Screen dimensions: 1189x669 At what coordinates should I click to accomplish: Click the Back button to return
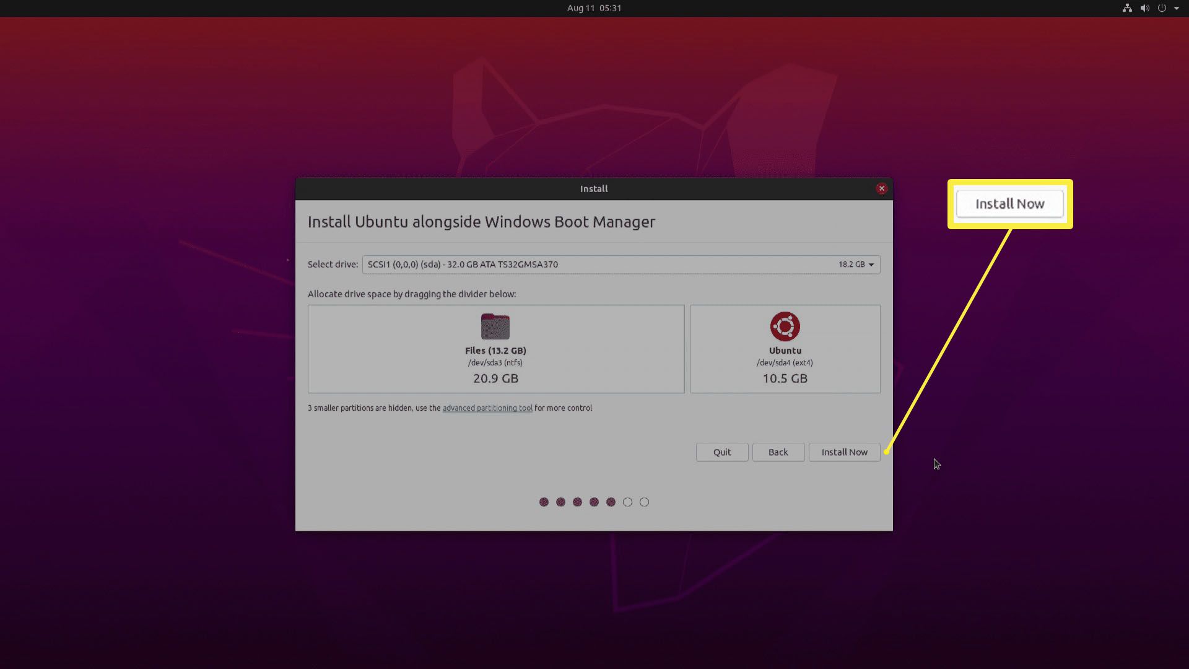pos(778,451)
